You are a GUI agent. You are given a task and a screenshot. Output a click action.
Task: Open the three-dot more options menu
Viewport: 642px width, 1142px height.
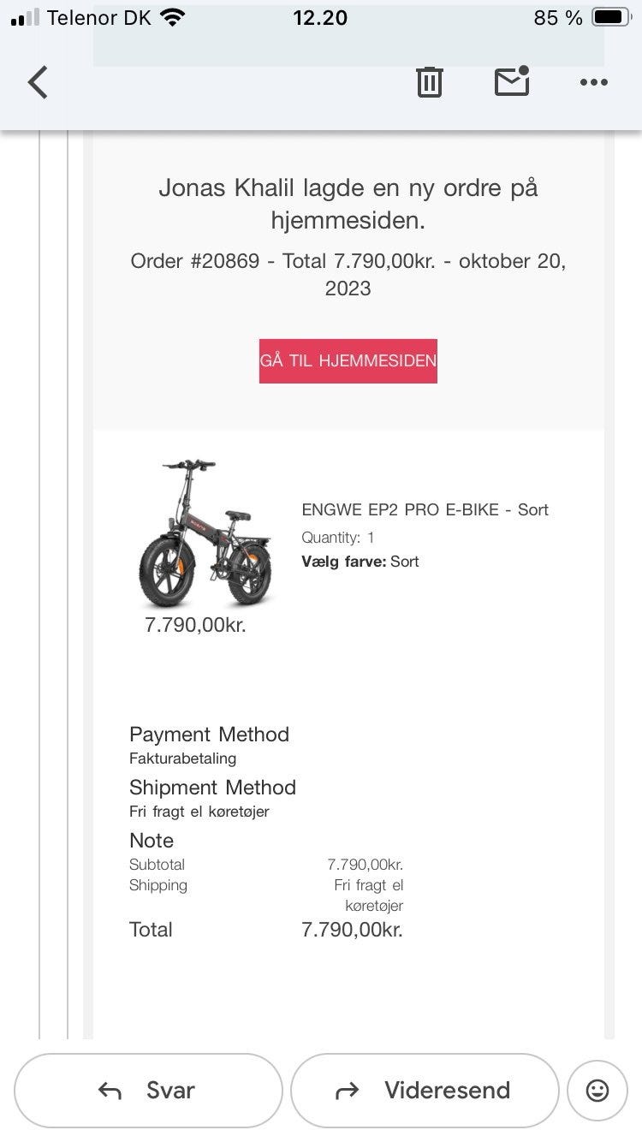click(x=593, y=82)
